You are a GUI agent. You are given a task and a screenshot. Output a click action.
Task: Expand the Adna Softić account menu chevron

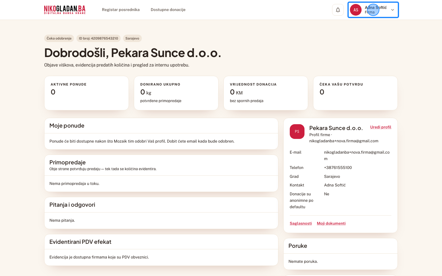point(392,10)
